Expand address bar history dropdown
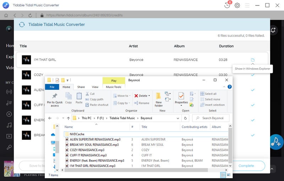This screenshot has width=284, height=181. (178, 119)
